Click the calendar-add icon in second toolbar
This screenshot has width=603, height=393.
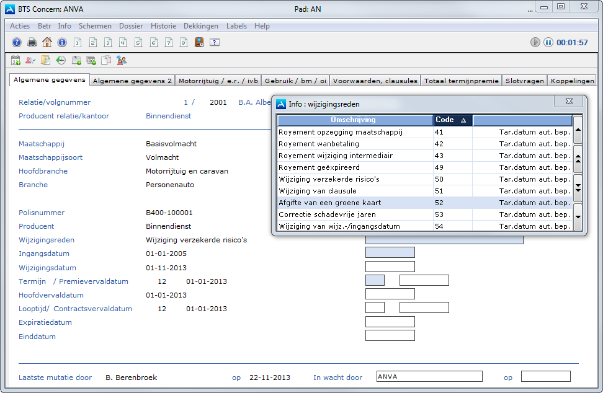pos(16,60)
